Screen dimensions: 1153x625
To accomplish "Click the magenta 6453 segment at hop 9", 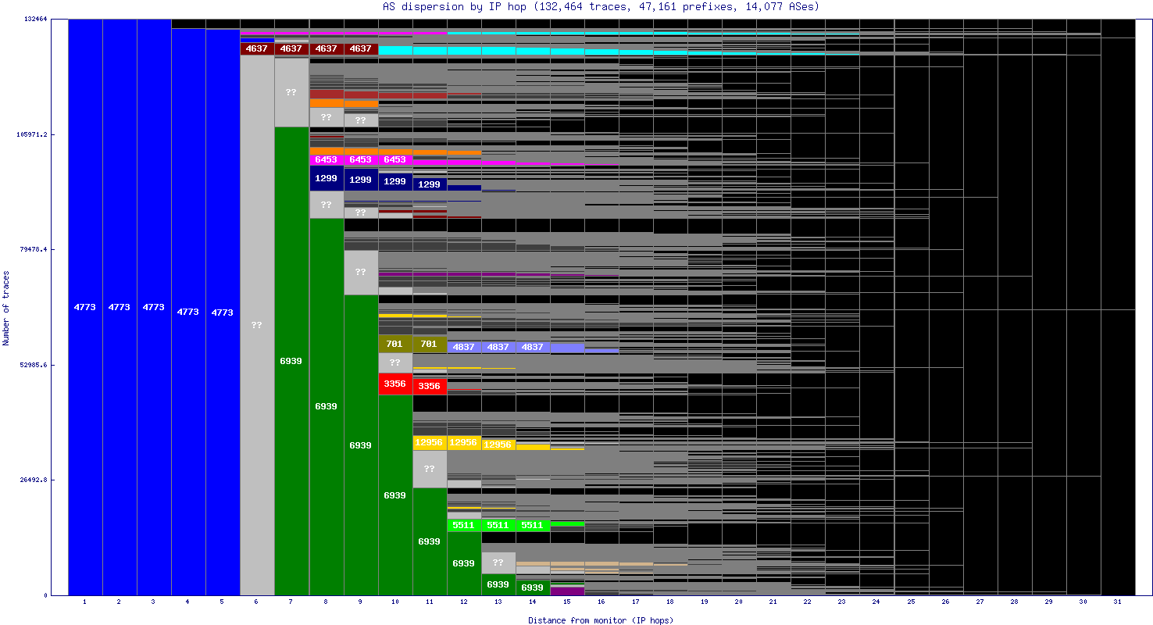I will [x=360, y=159].
